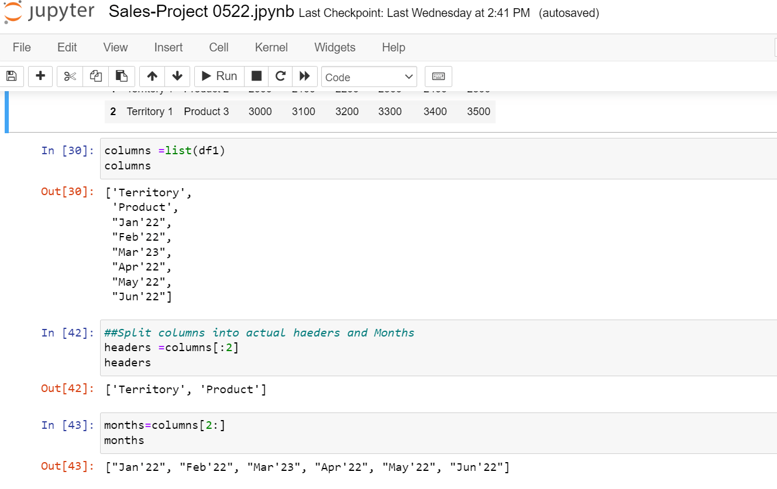Open the File menu
The width and height of the screenshot is (777, 489).
22,47
